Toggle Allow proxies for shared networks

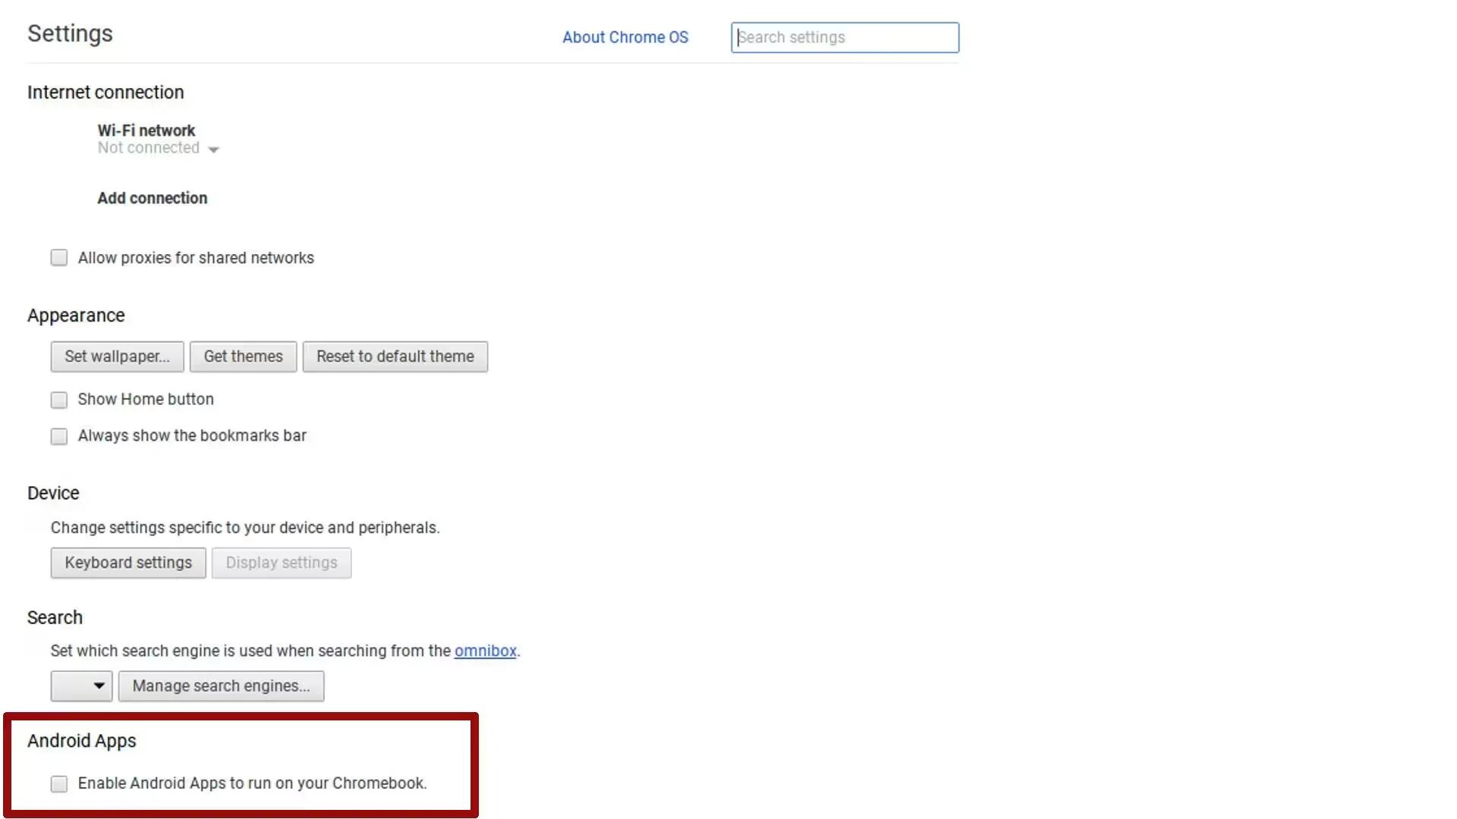(59, 258)
